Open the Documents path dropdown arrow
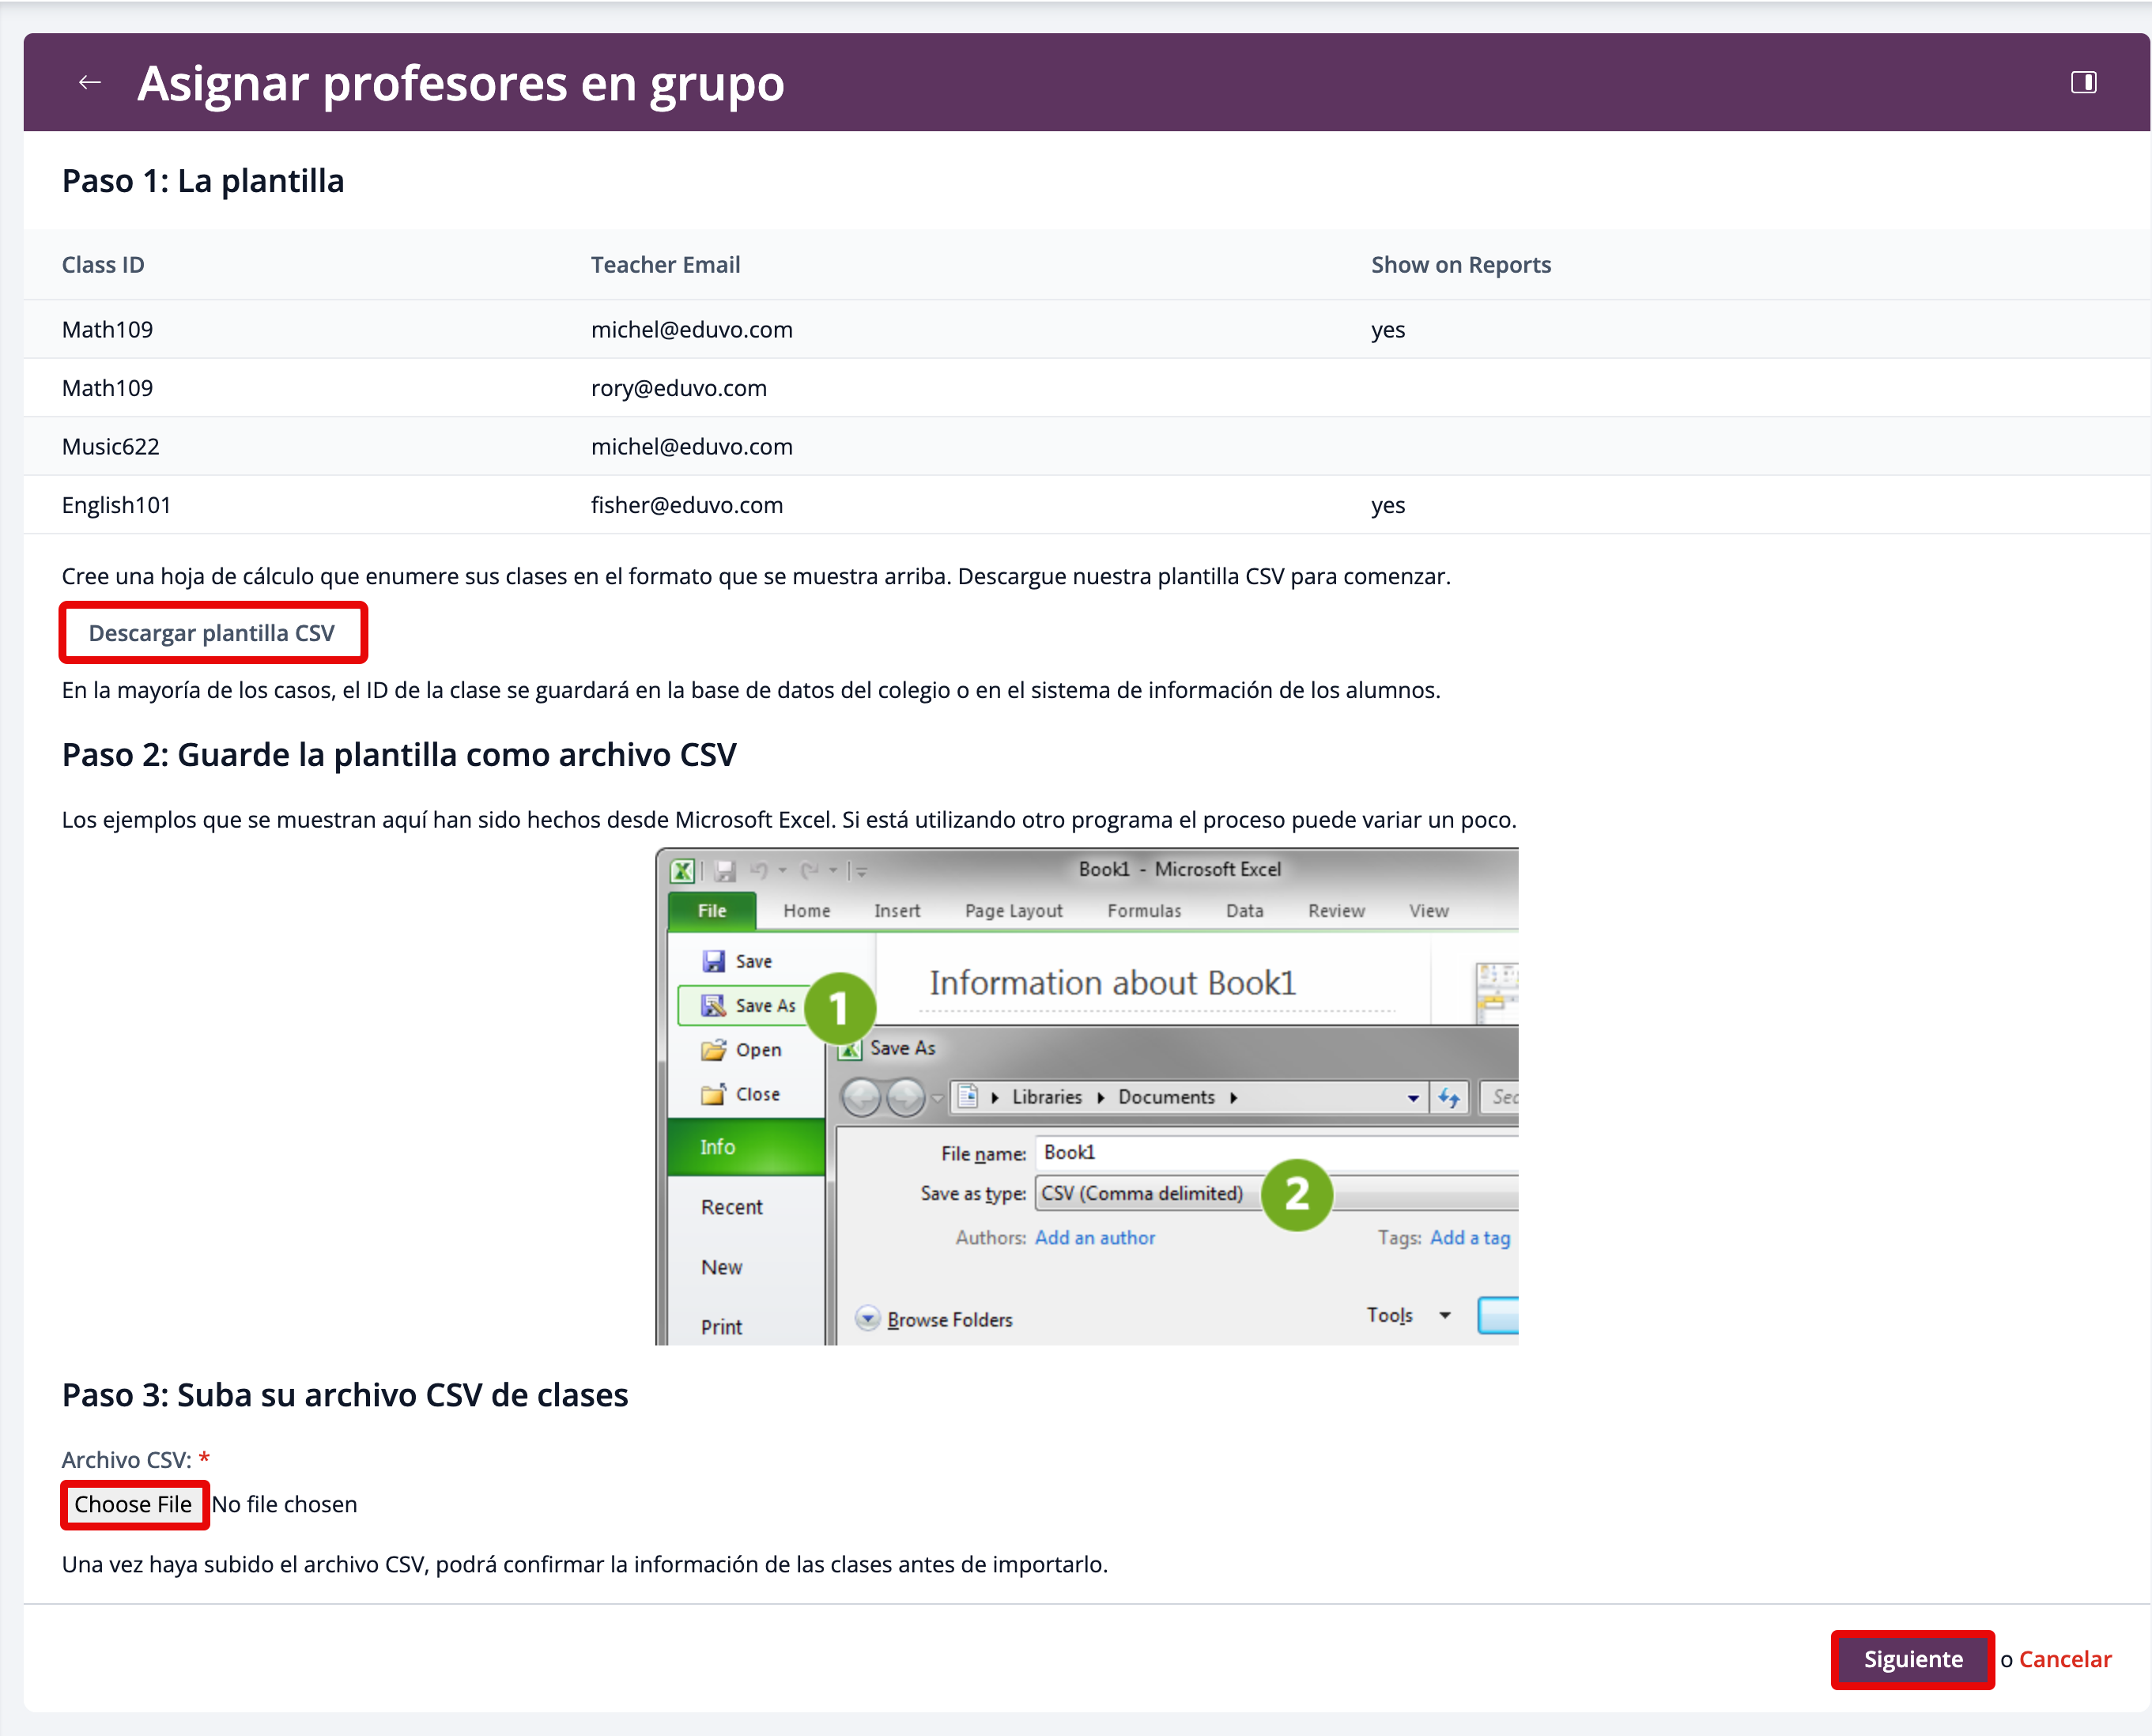 [x=1412, y=1098]
